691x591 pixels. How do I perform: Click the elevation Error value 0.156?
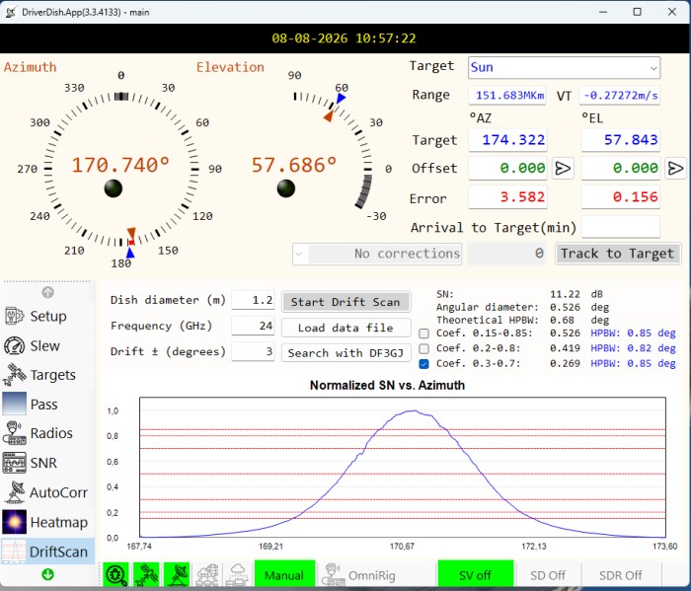[621, 197]
